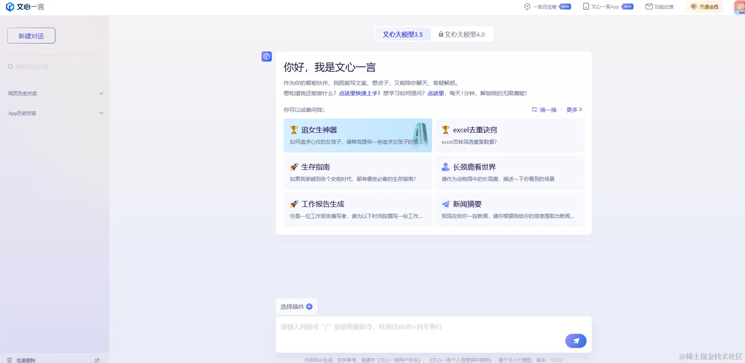Expand the 网页历史对话 section
Screen dimensions: 745x363
coord(56,94)
